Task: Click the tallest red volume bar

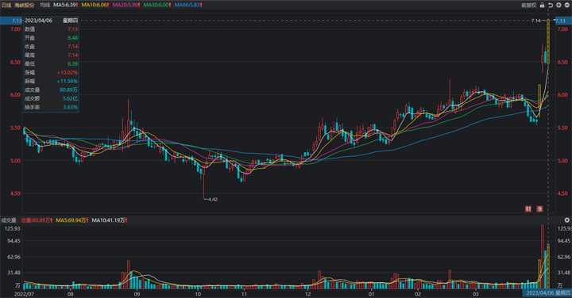Action: tap(543, 257)
